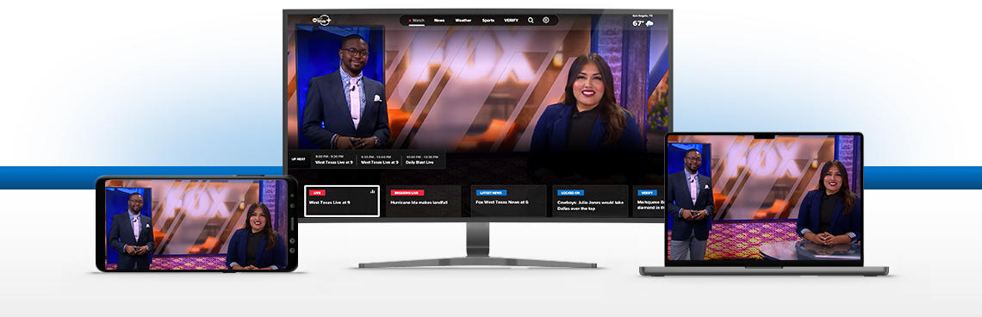Open 'Hurricane Ida makes landfall' breaking card
Screen dimensions: 982x317
tap(423, 201)
